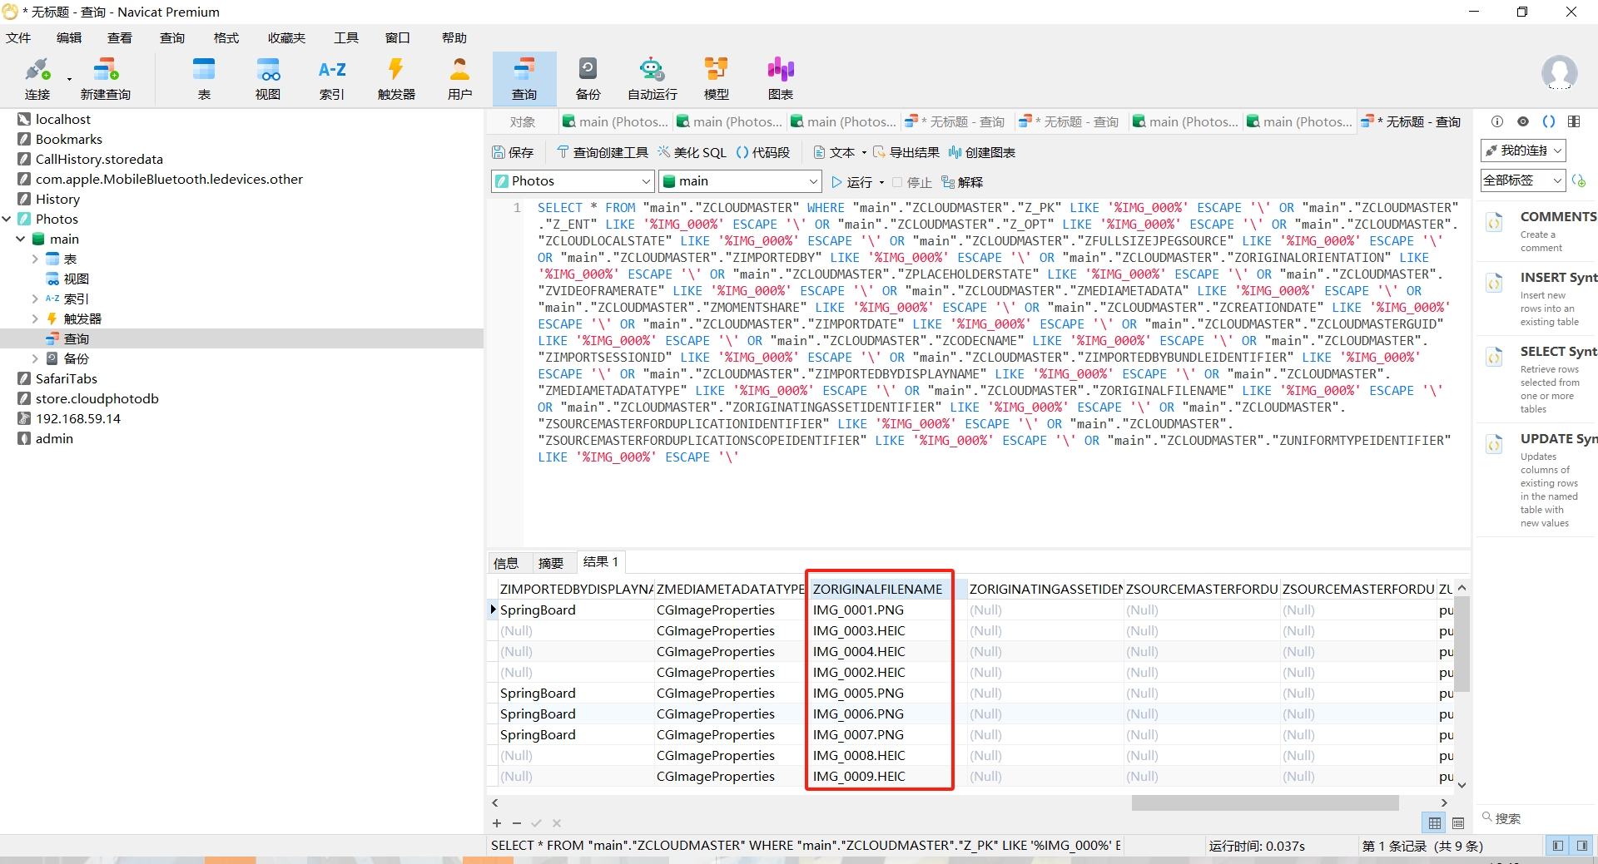This screenshot has height=864, width=1598.
Task: Open 查询创建工具 query builder
Action: point(603,152)
